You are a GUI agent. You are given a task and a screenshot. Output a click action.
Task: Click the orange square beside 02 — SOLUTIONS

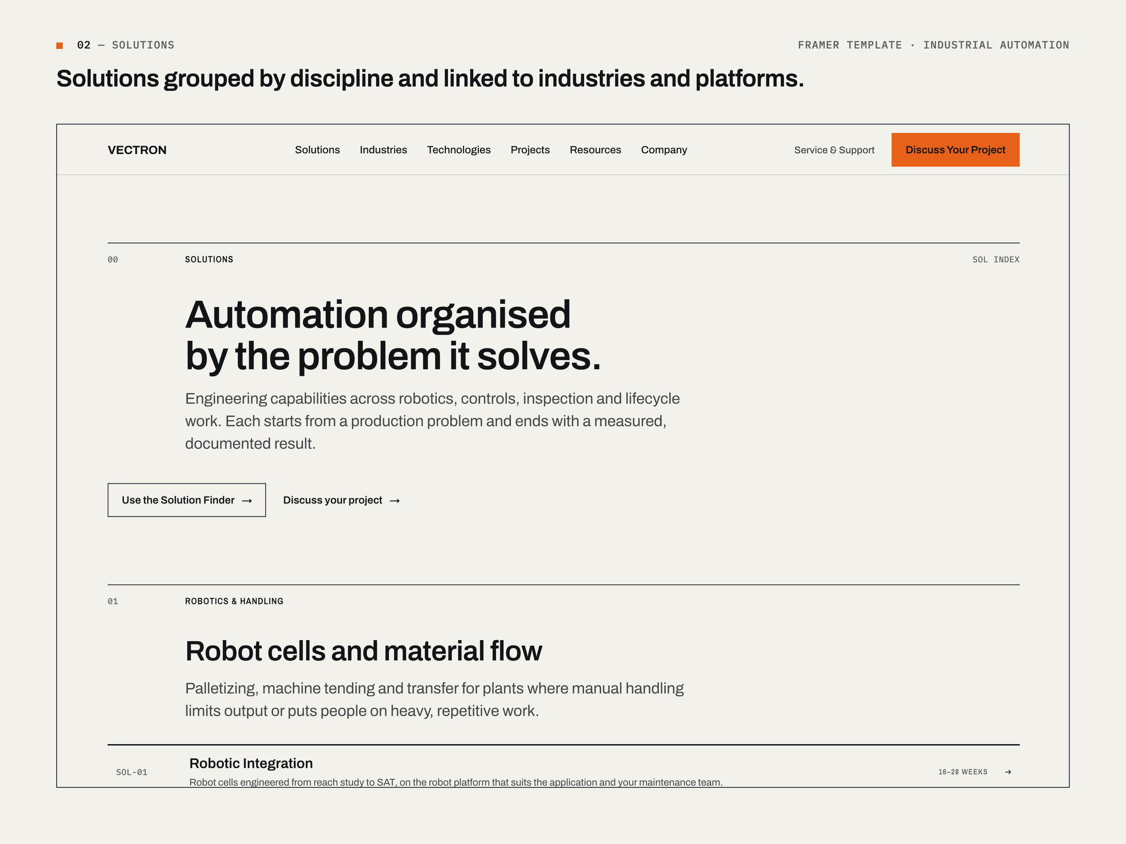[59, 46]
